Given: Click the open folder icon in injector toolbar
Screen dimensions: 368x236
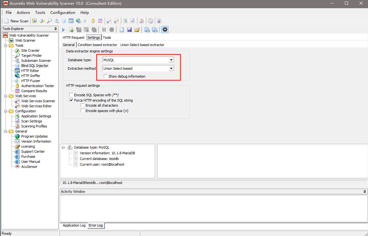Looking at the screenshot, I should pyautogui.click(x=137, y=30).
